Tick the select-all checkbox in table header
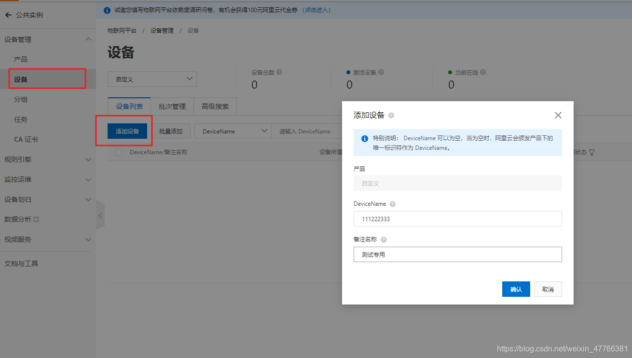The width and height of the screenshot is (632, 358). click(119, 152)
